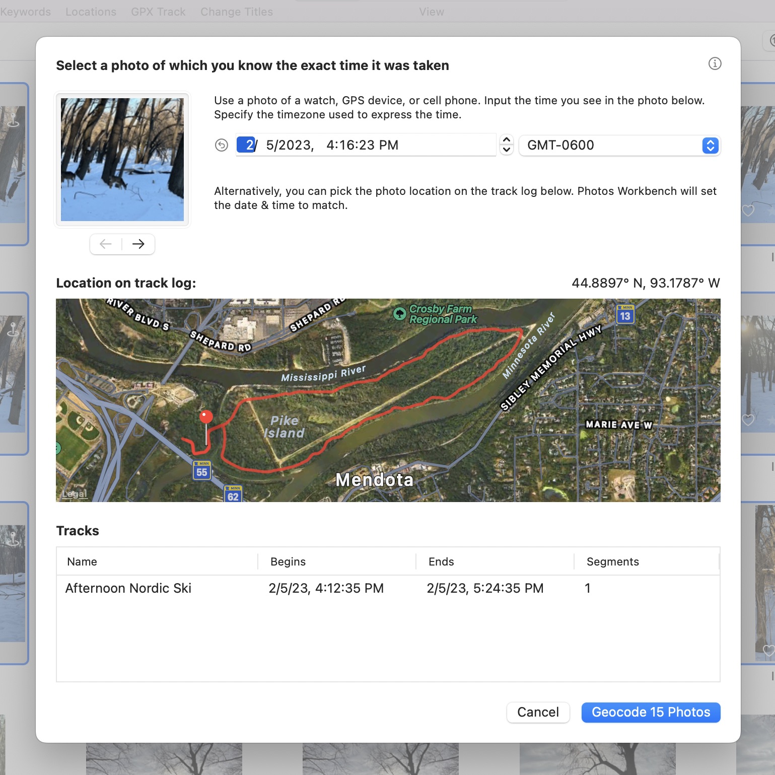Select the month field in date input
The height and width of the screenshot is (775, 775).
coord(248,145)
